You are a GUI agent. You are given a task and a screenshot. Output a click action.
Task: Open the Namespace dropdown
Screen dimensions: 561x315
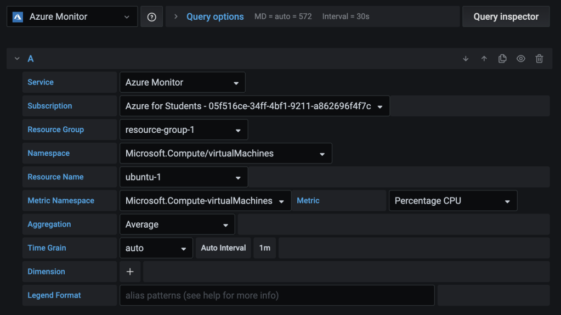226,153
